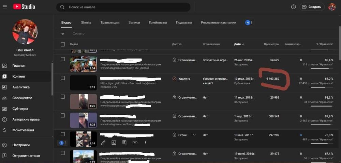Open the hamburger navigation menu

coord(5,7)
